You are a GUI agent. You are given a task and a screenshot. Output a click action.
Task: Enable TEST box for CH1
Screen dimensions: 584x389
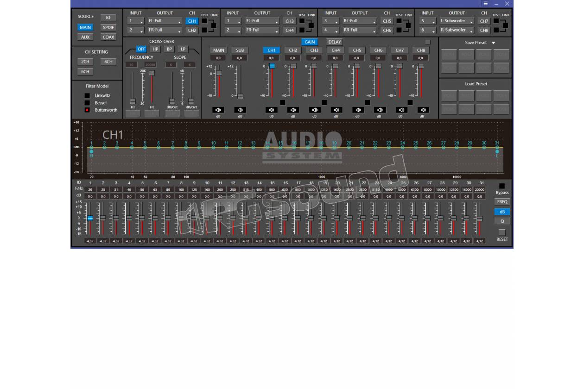click(204, 21)
